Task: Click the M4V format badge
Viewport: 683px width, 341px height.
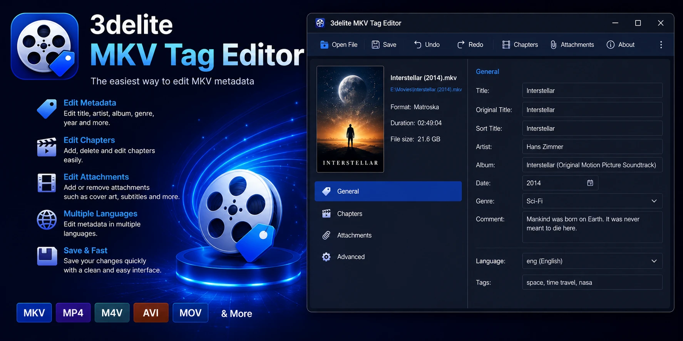Action: [112, 313]
